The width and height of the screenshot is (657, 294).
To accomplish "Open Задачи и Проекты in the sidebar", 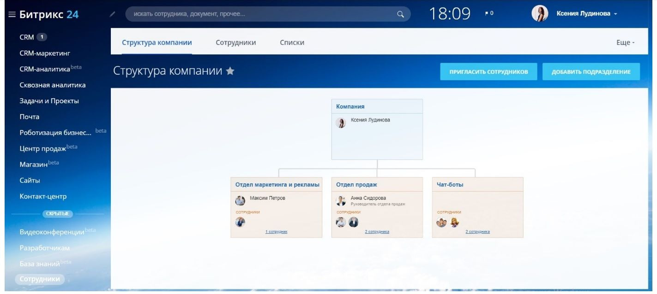I will (x=49, y=101).
